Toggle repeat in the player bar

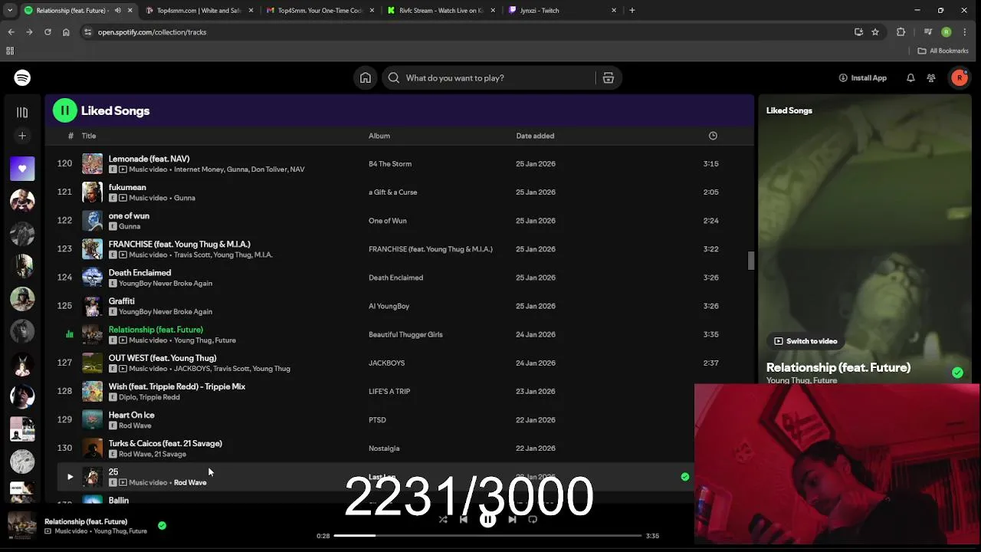click(533, 519)
